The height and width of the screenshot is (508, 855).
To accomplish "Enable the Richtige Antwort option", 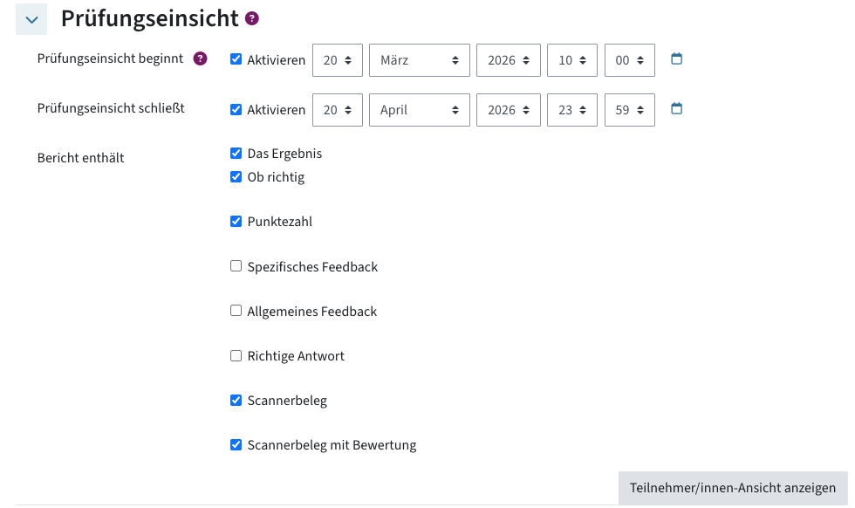I will tap(236, 355).
